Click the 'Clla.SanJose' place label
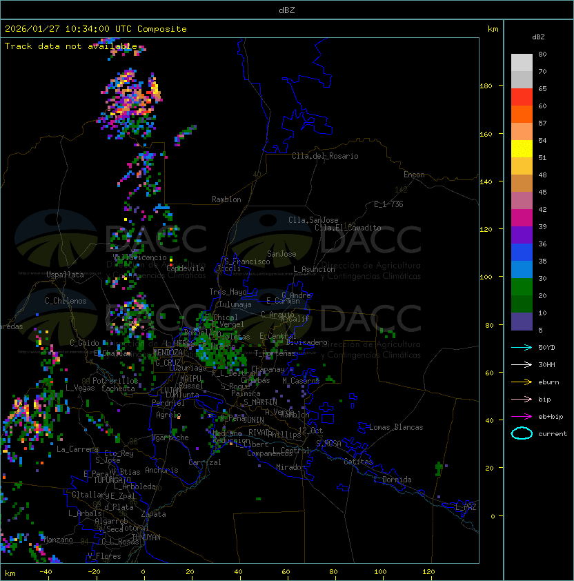The width and height of the screenshot is (574, 581). pos(313,220)
